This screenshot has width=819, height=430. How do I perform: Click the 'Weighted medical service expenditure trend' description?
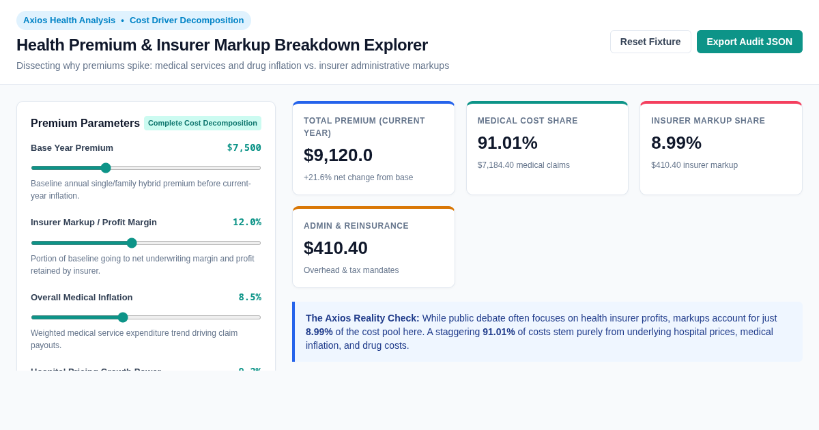134,339
